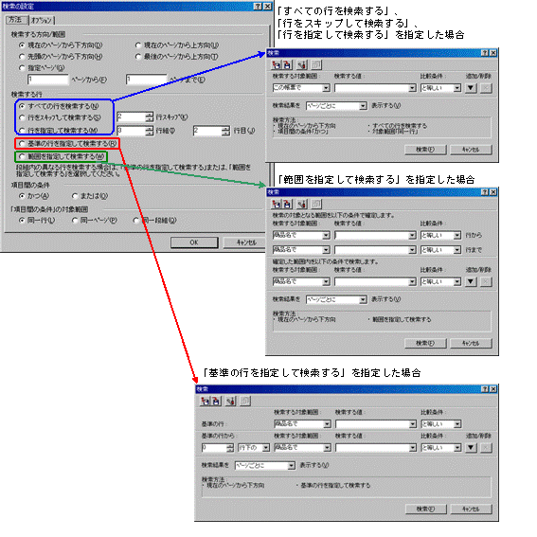Viewport: 537px width, 537px height.
Task: Open 検索する値 combo box in top 検索 dialog
Action: tap(375, 88)
